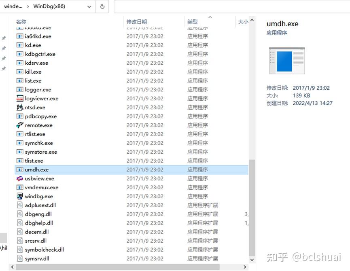This screenshot has width=350, height=271.
Task: Open the address bar history dropdown
Action: tap(89, 7)
